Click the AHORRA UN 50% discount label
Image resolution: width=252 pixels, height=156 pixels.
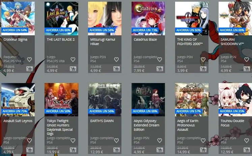pyautogui.click(x=58, y=111)
